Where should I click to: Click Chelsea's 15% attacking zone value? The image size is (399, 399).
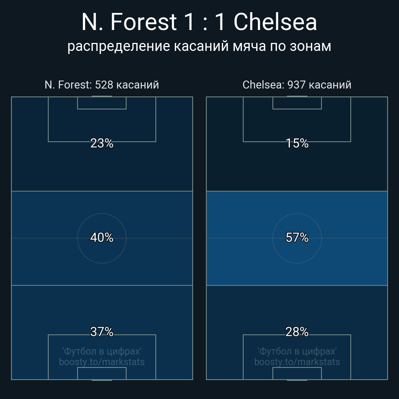click(x=297, y=143)
